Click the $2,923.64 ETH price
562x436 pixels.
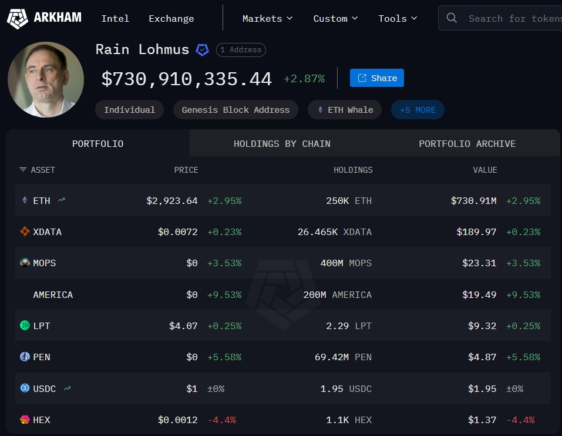pyautogui.click(x=172, y=200)
